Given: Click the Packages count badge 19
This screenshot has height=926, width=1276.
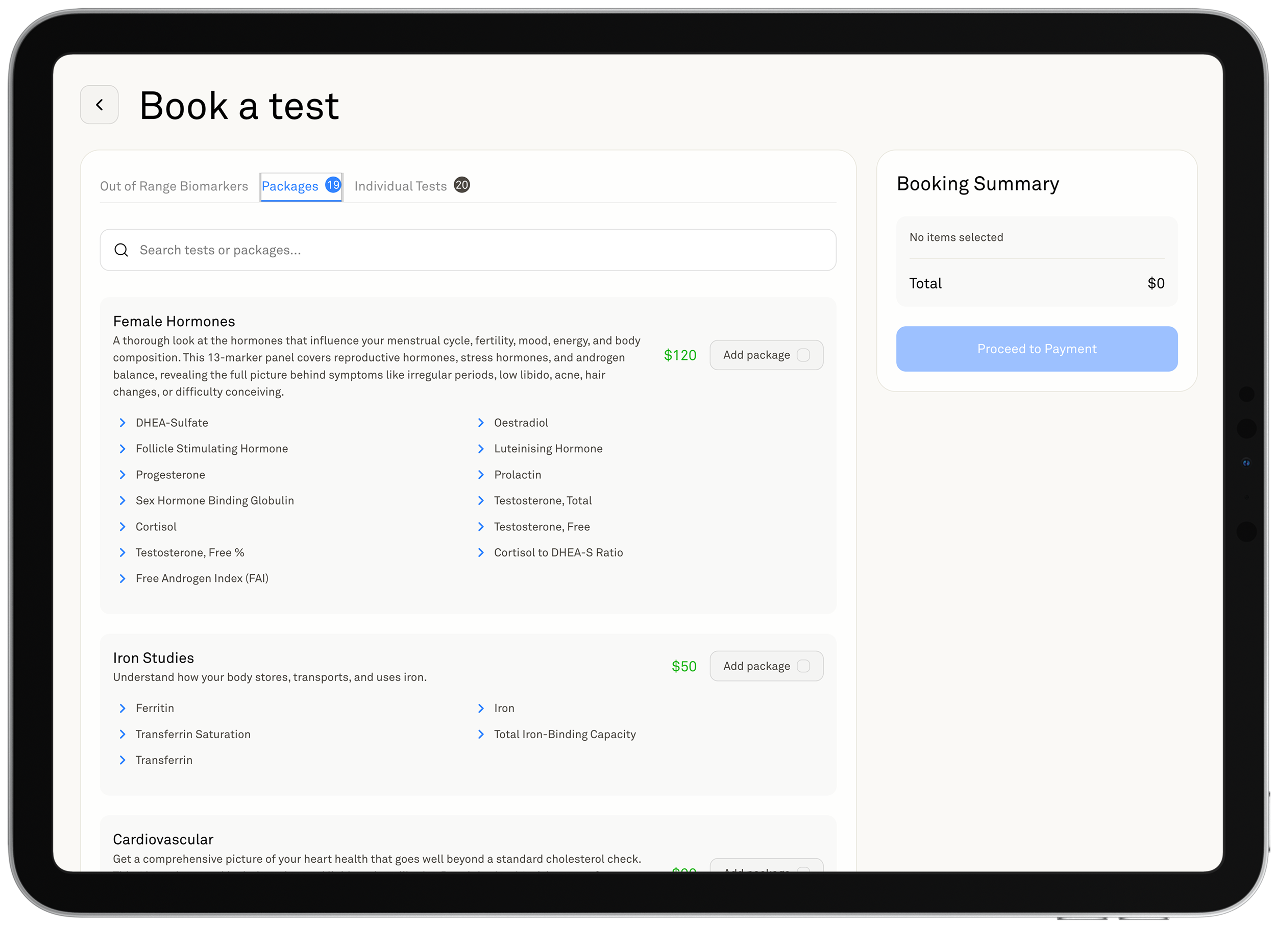Looking at the screenshot, I should pyautogui.click(x=333, y=184).
